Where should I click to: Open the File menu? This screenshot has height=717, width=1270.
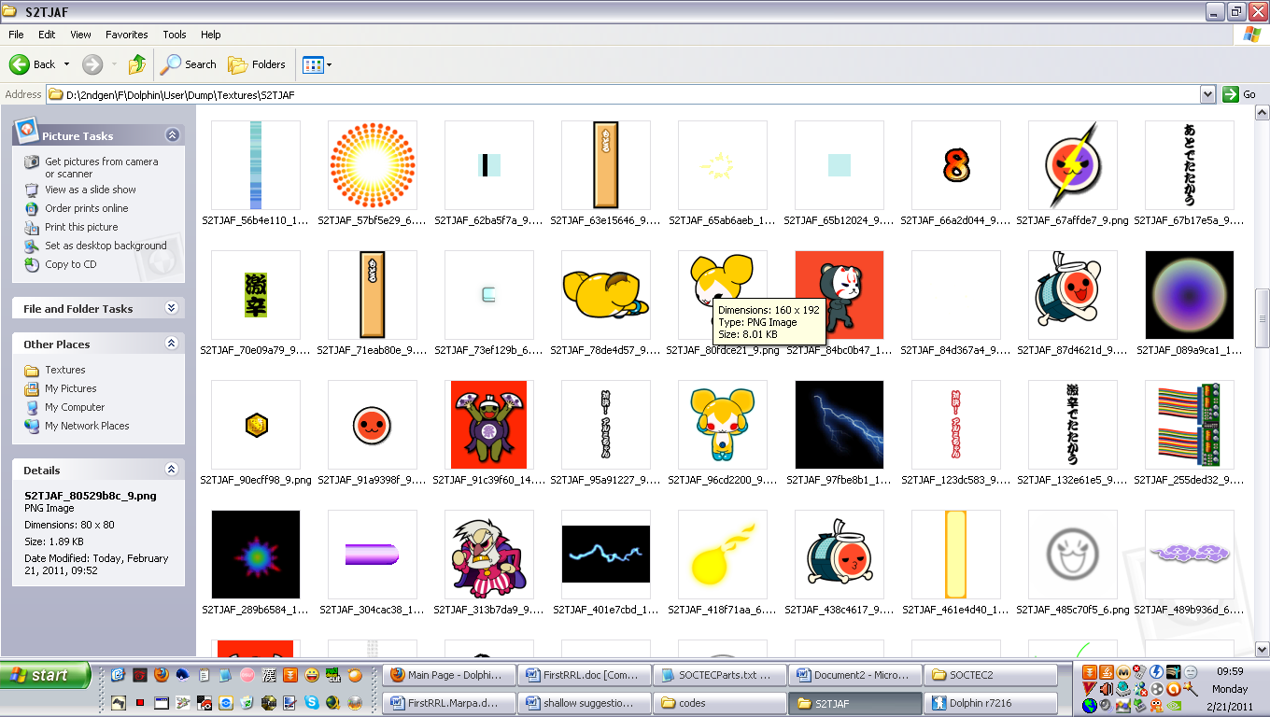point(16,35)
